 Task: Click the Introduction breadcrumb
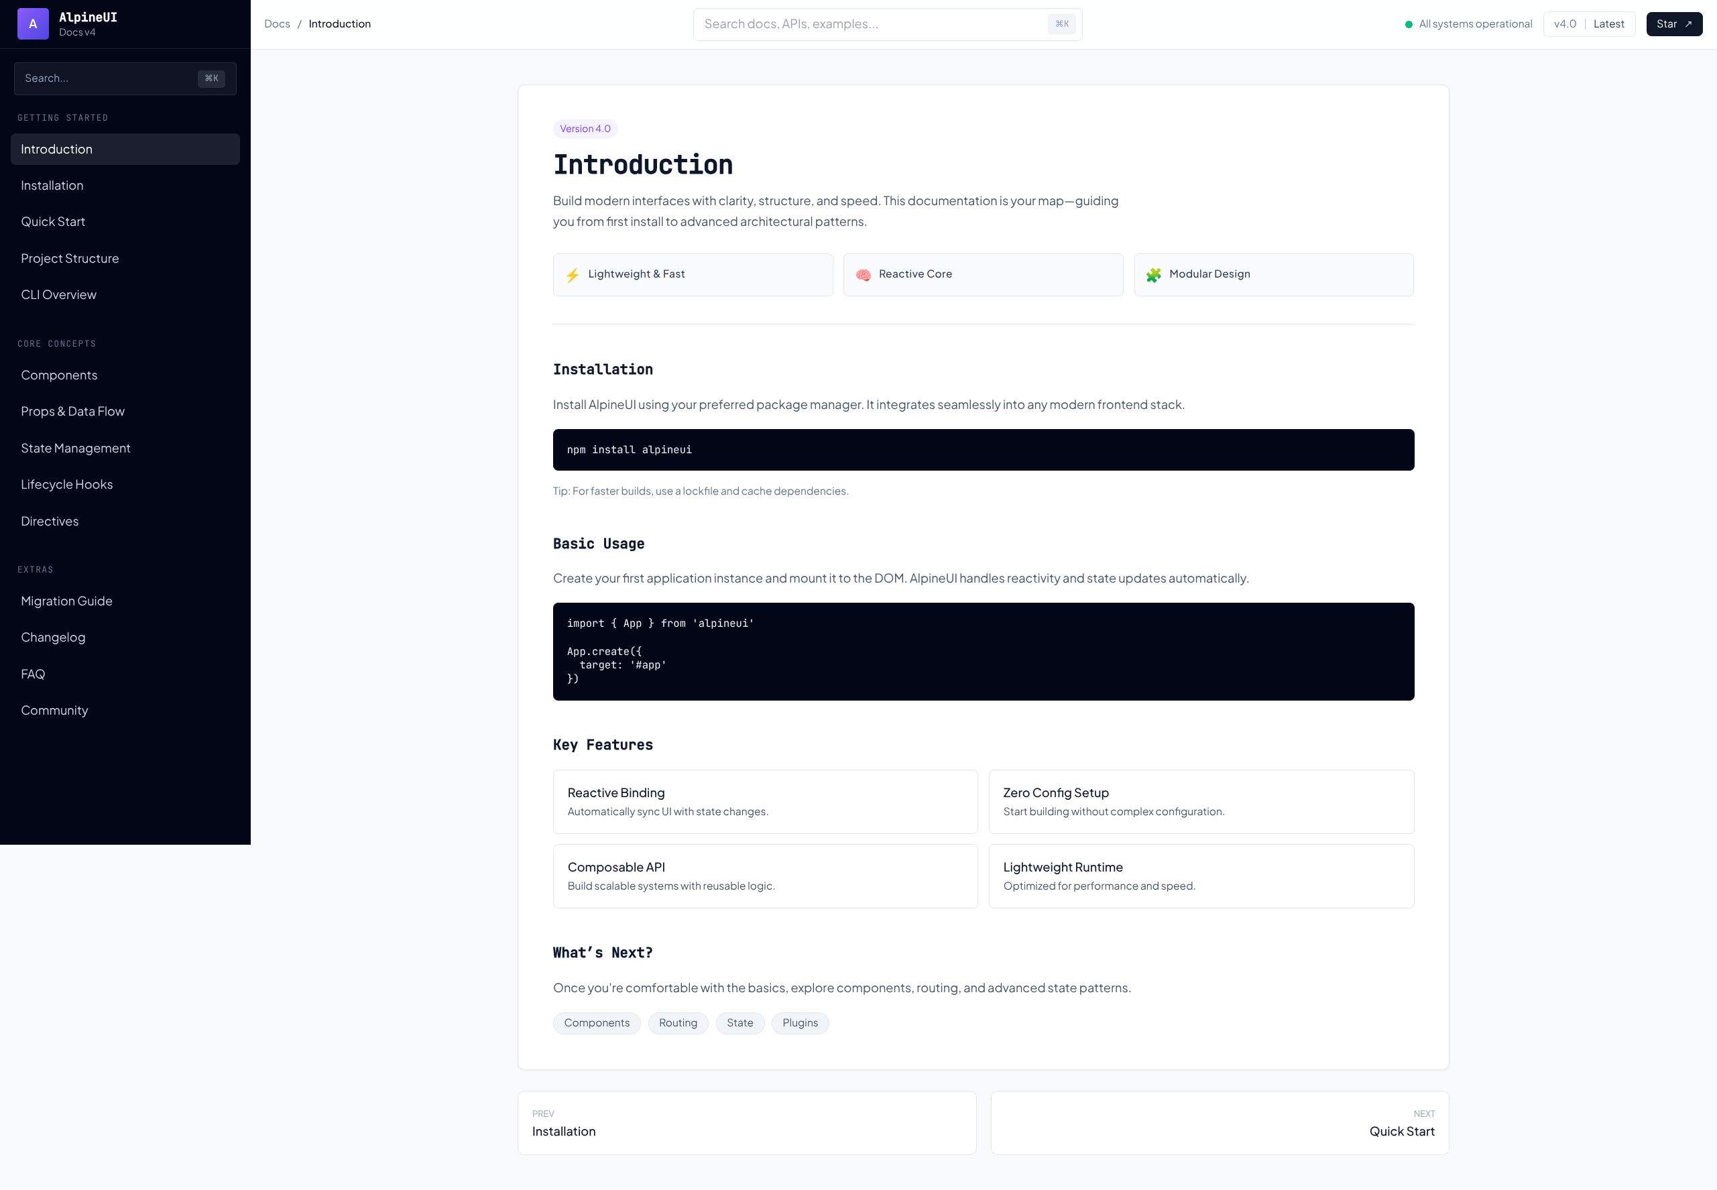(x=339, y=24)
